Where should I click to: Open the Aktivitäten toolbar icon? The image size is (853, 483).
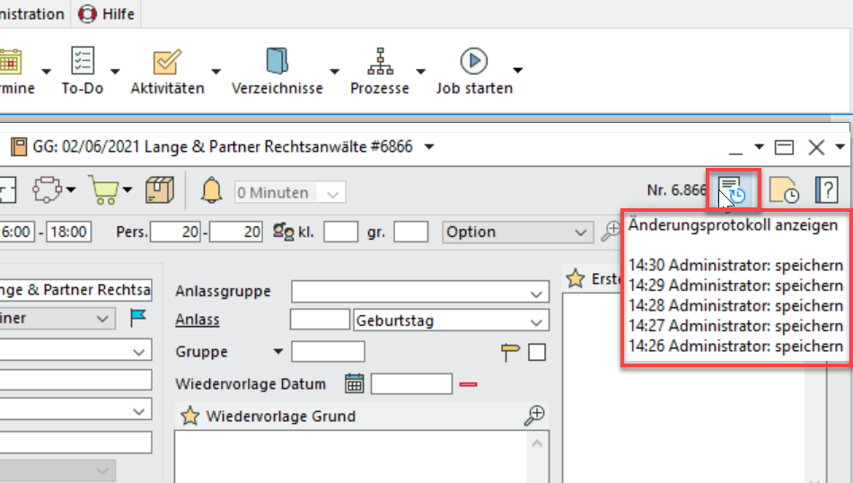167,63
